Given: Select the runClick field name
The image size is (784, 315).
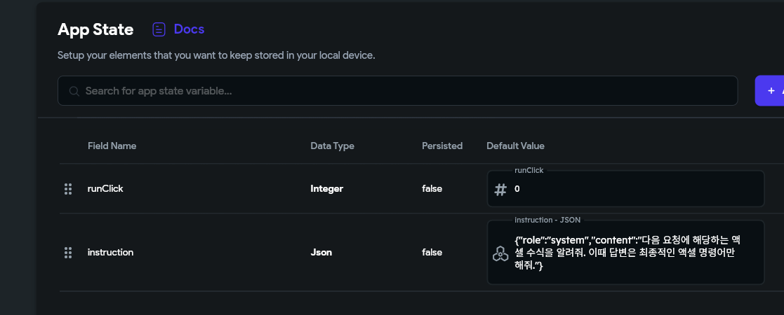Looking at the screenshot, I should click(x=105, y=189).
